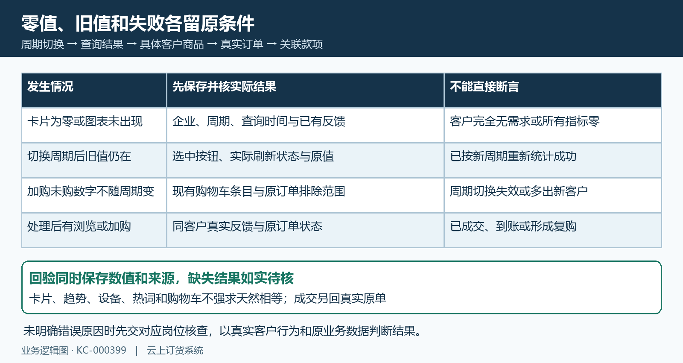This screenshot has width=683, height=363.
Task: Click the note starting with 未明确错误原因
Action: [222, 331]
